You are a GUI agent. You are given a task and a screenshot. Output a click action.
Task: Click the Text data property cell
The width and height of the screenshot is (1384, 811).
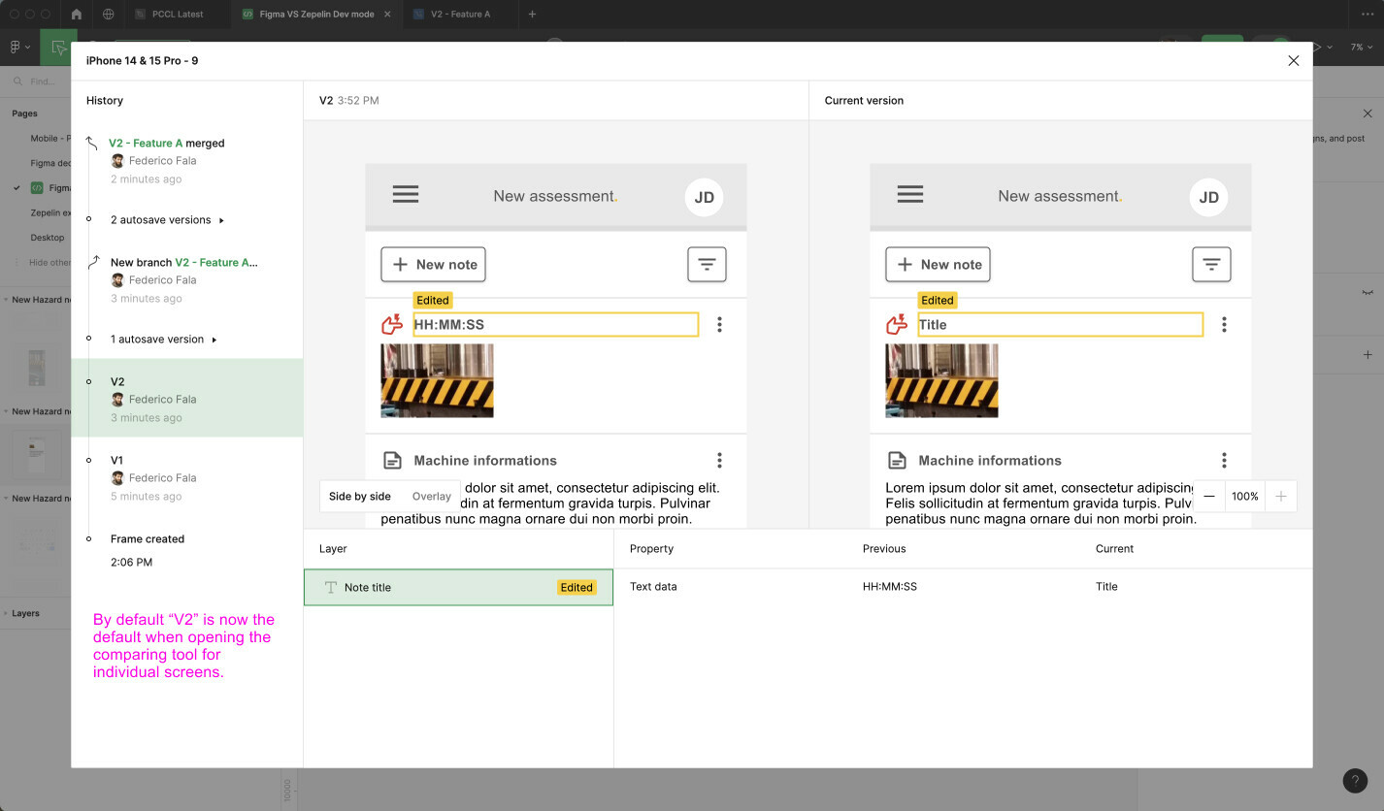pyautogui.click(x=653, y=587)
